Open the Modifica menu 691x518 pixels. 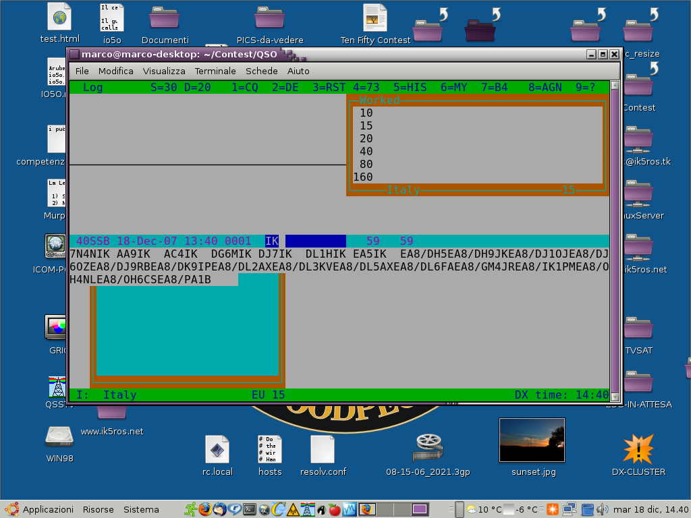click(115, 71)
